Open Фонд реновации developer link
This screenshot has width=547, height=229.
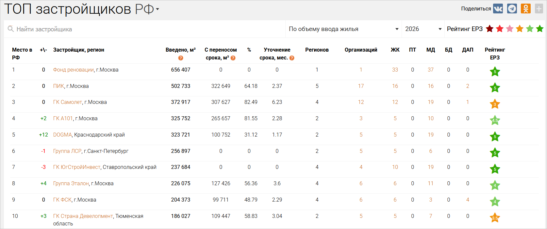(74, 70)
